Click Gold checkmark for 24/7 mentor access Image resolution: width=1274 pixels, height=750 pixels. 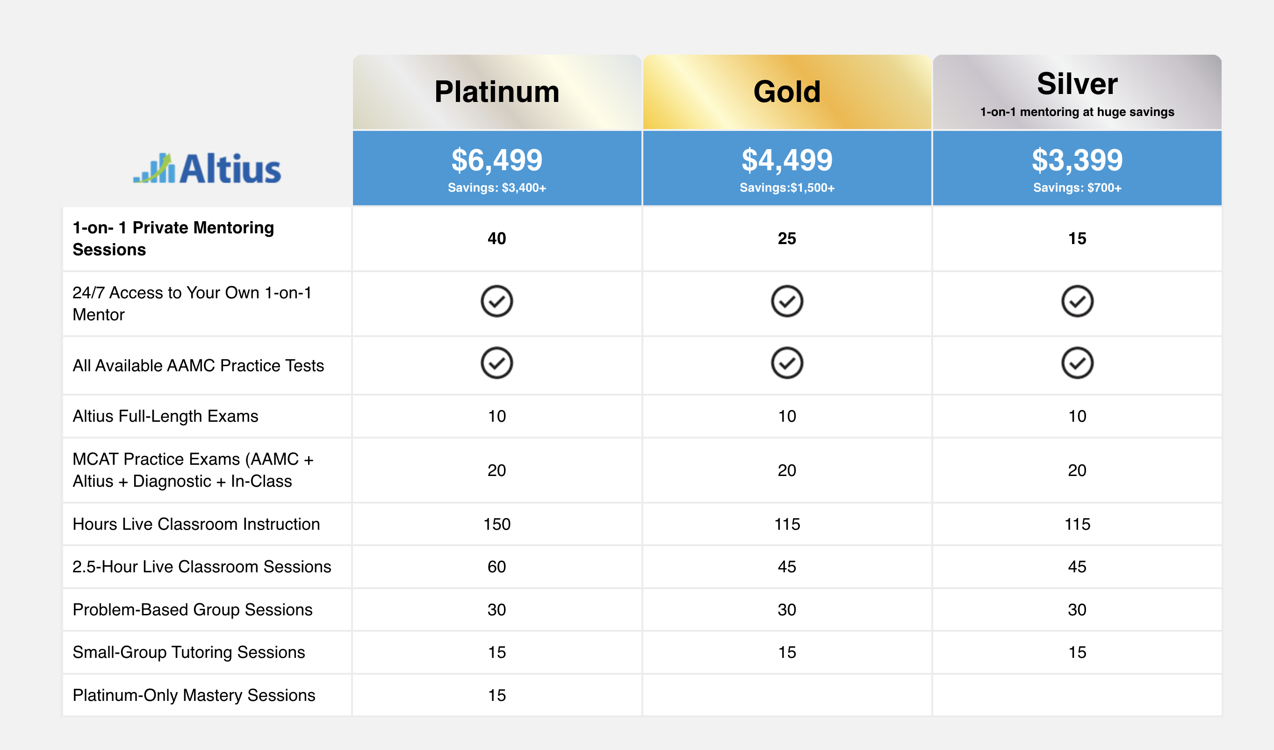[x=787, y=302]
